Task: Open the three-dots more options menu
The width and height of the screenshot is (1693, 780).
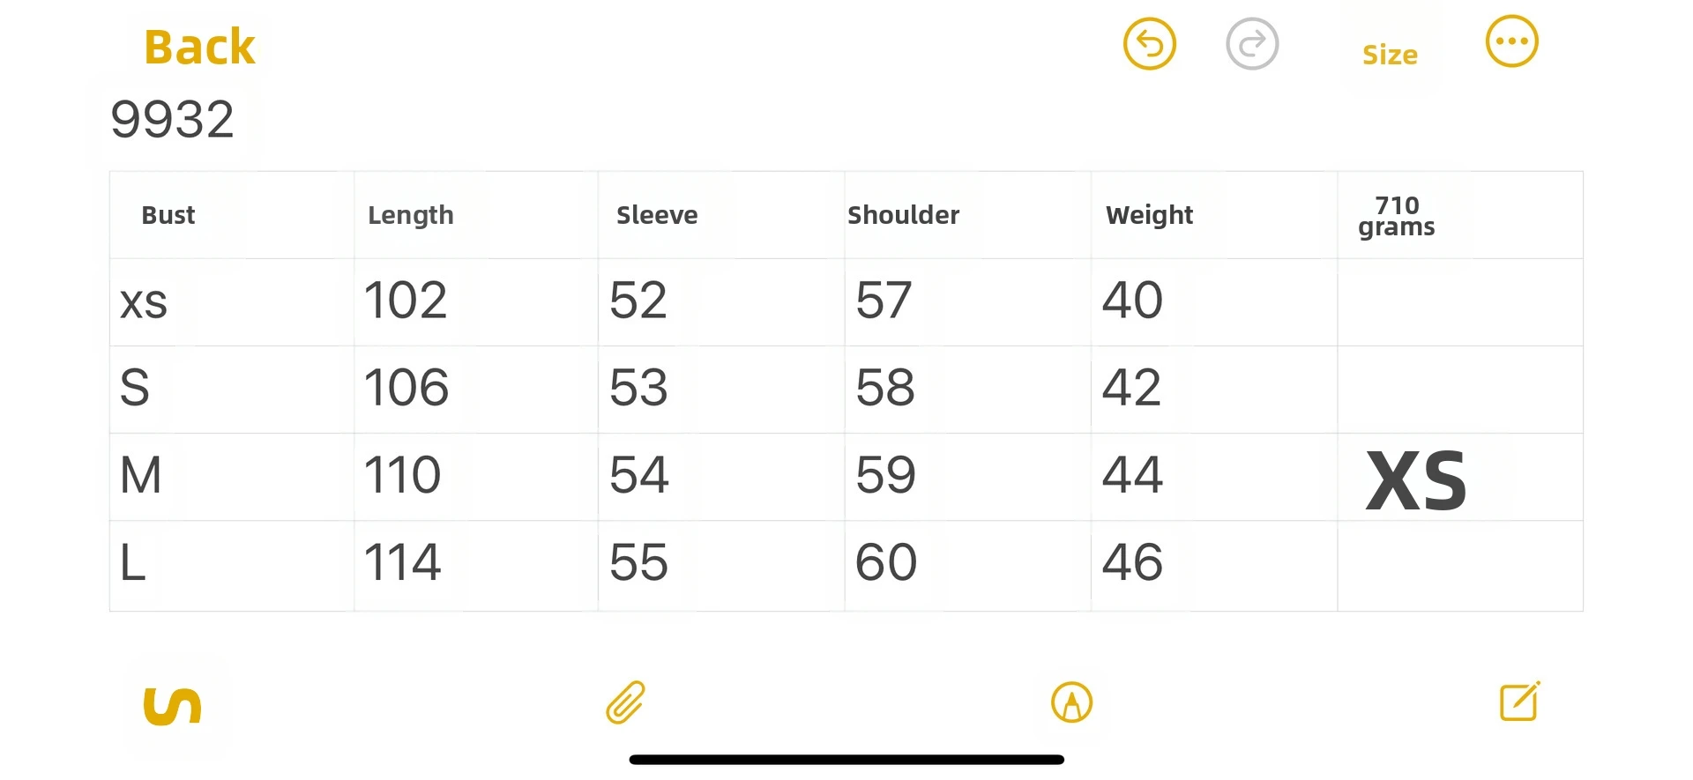Action: tap(1511, 41)
